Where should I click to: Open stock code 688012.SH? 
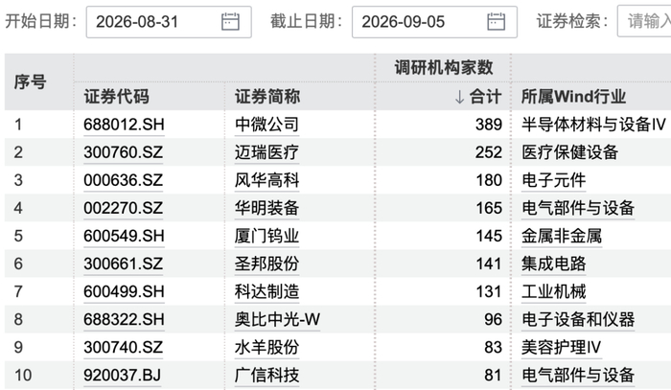point(124,125)
